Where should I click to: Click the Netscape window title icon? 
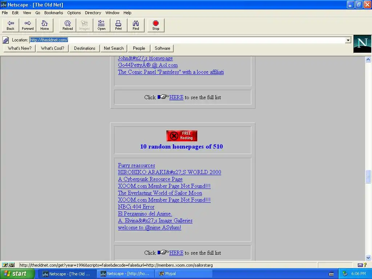click(x=4, y=4)
